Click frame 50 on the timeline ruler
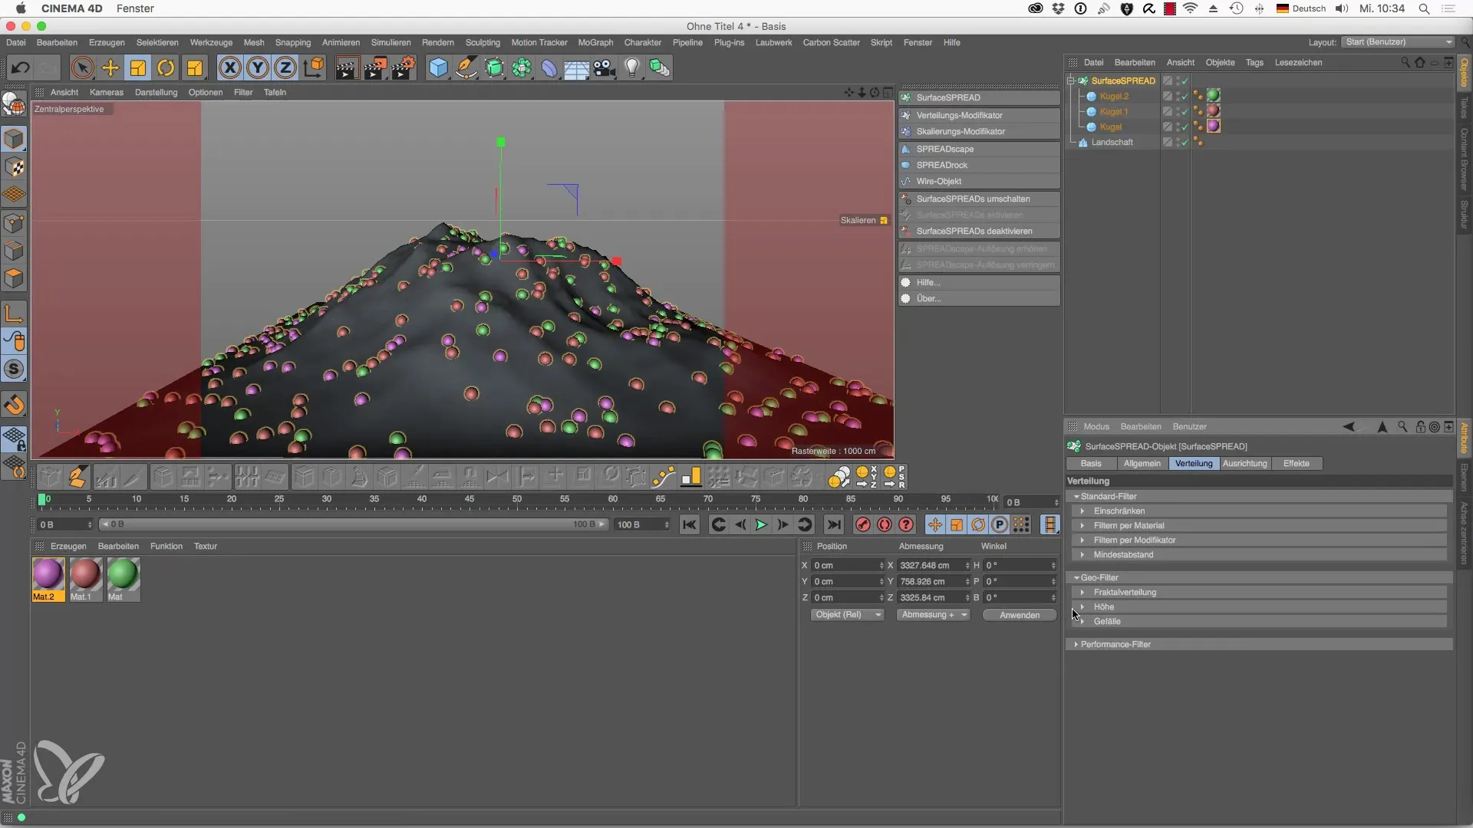 517,500
